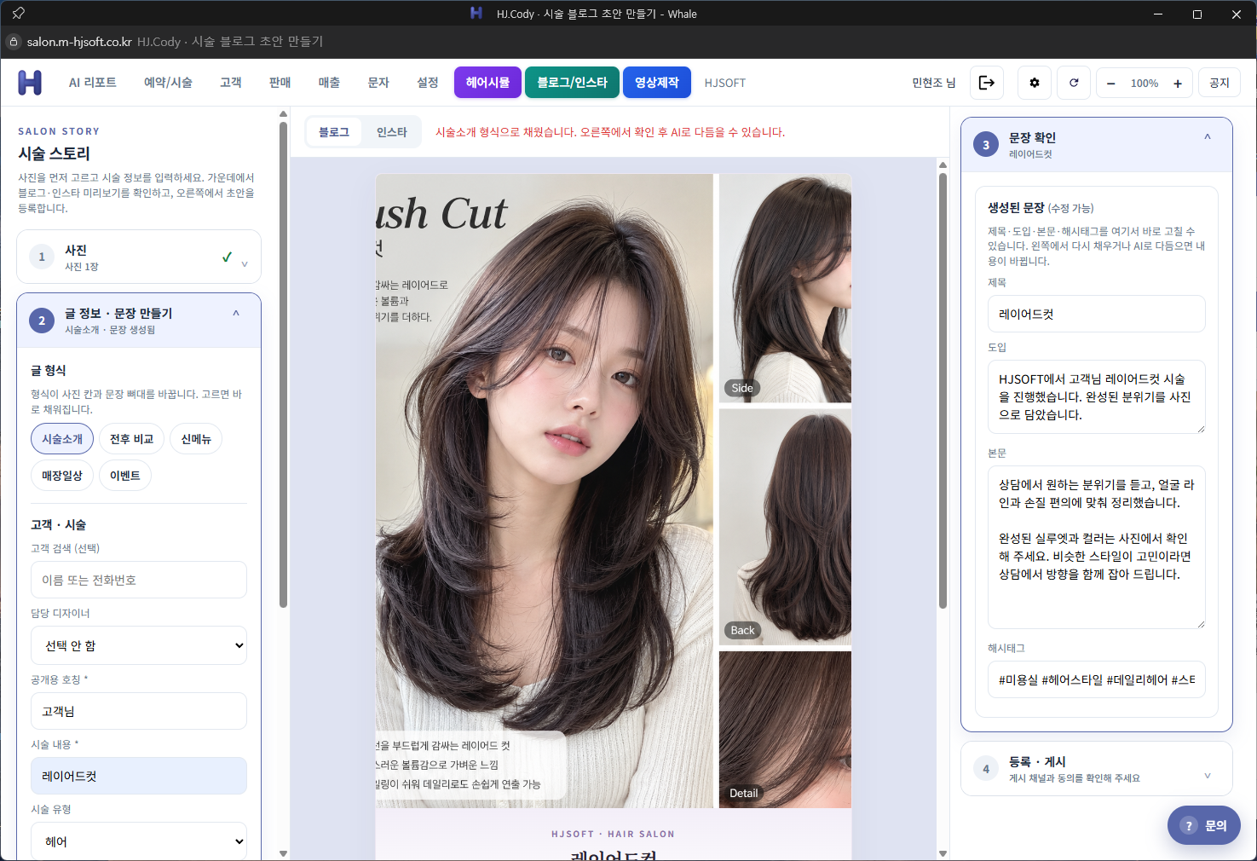Expand the 사진 section chevron
The height and width of the screenshot is (861, 1257).
[245, 264]
